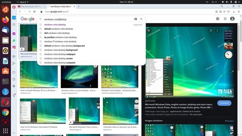The width and height of the screenshot is (242, 136).
Task: Select suggestion dell windows vista desktop
Action: click(57, 33)
